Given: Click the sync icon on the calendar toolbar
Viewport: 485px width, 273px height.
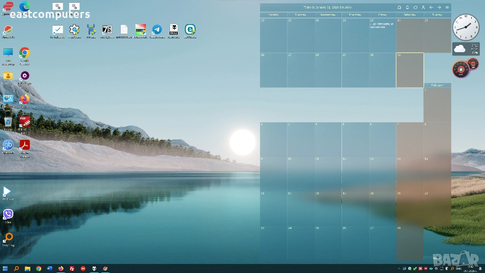Looking at the screenshot, I should click(x=415, y=8).
